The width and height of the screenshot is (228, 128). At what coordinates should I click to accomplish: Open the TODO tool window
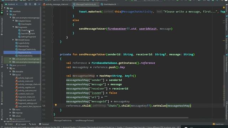(9, 124)
